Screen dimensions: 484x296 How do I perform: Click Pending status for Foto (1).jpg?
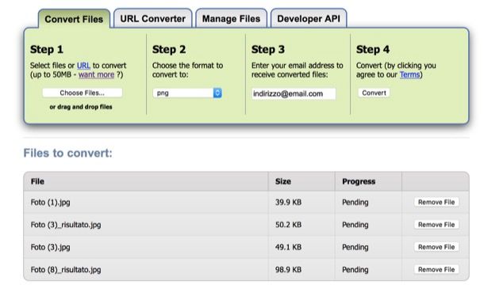[x=355, y=203]
